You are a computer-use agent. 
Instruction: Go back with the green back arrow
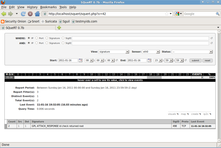[4, 14]
